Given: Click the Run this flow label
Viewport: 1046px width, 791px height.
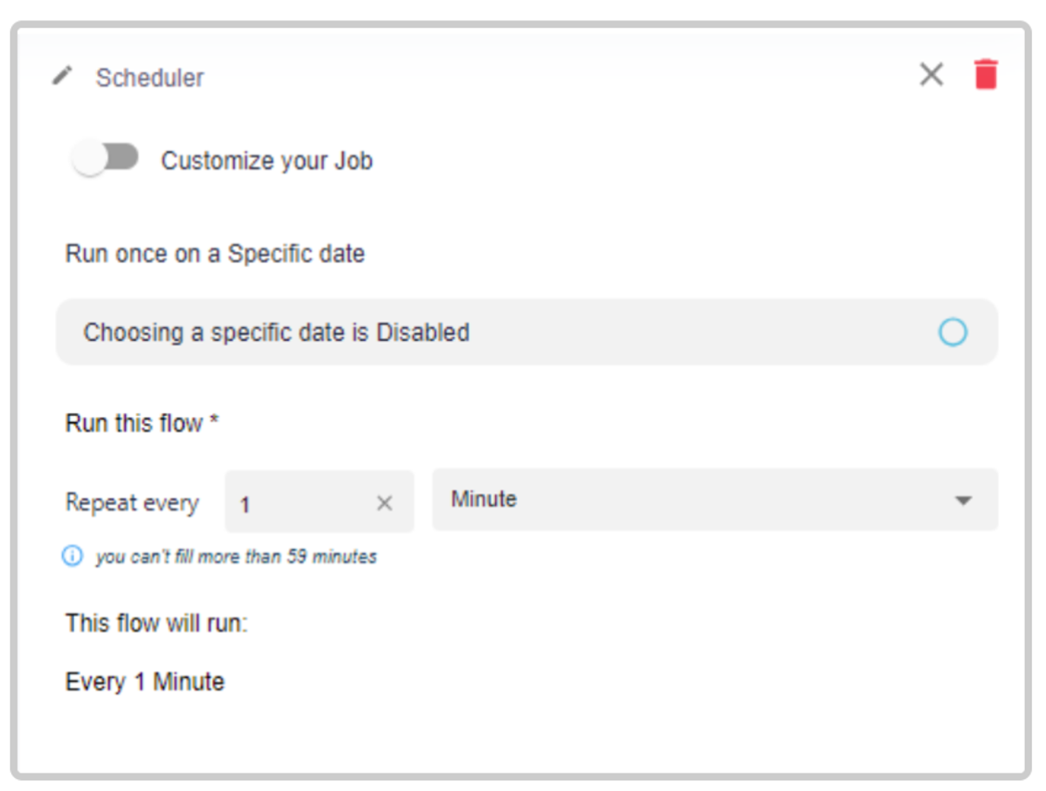Looking at the screenshot, I should coord(143,422).
